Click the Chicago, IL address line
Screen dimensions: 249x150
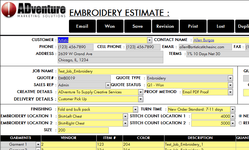coord(111,60)
